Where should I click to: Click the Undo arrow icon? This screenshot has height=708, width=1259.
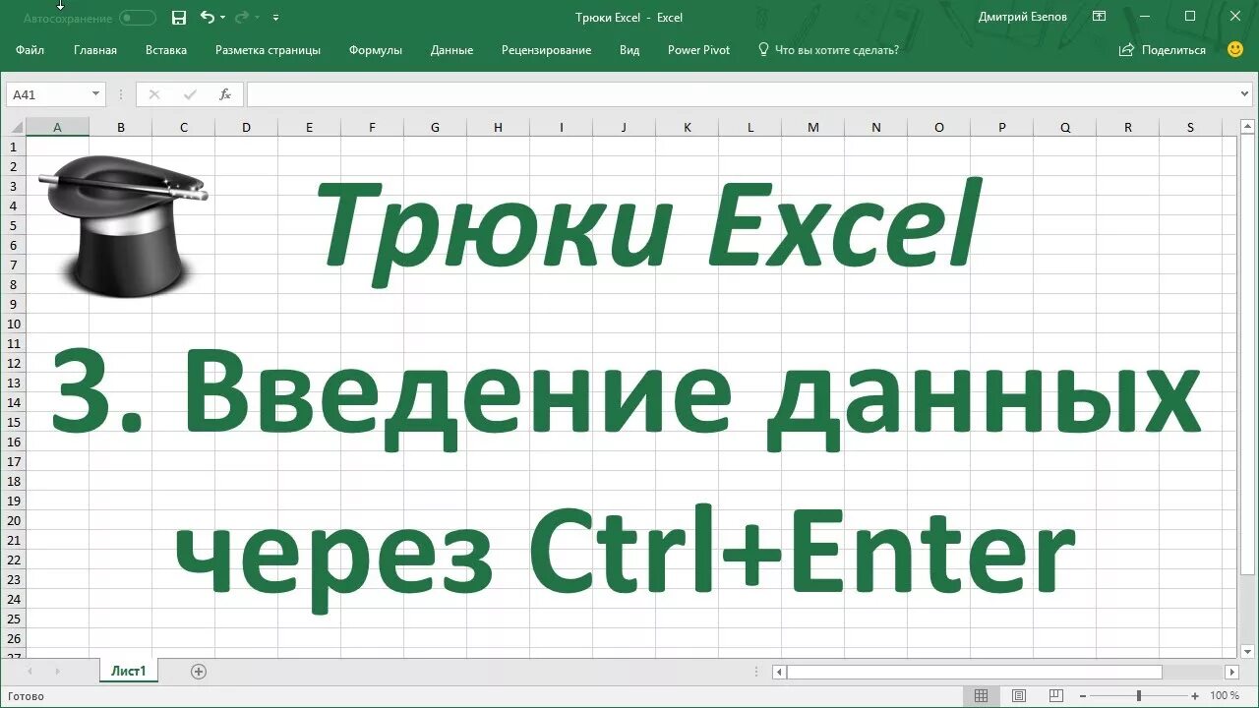207,18
